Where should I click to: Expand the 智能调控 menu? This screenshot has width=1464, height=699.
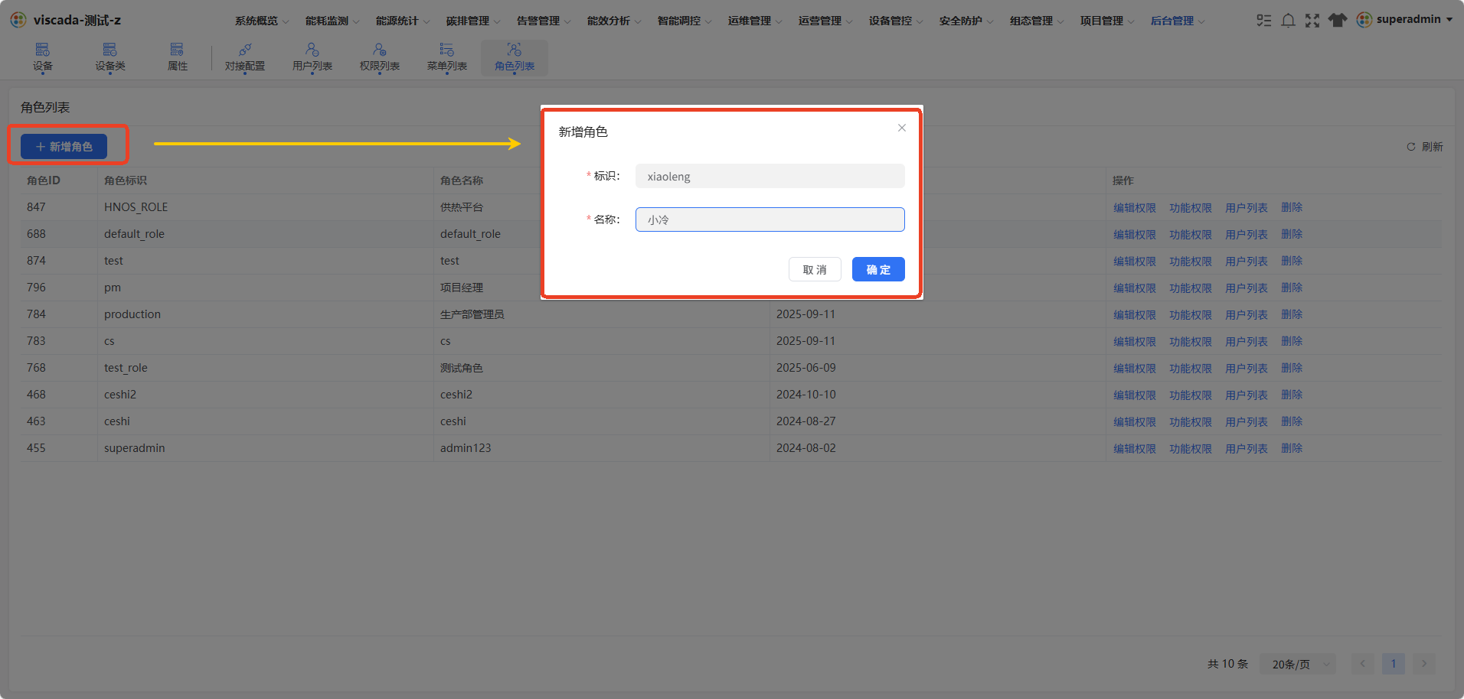[x=685, y=21]
